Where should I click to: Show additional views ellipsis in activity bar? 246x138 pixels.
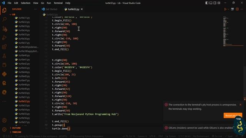pyautogui.click(x=4, y=101)
